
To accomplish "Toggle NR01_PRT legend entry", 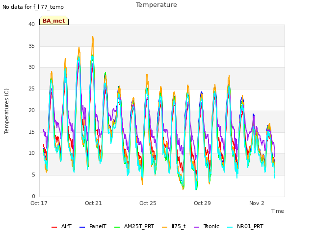I will coord(245,227).
